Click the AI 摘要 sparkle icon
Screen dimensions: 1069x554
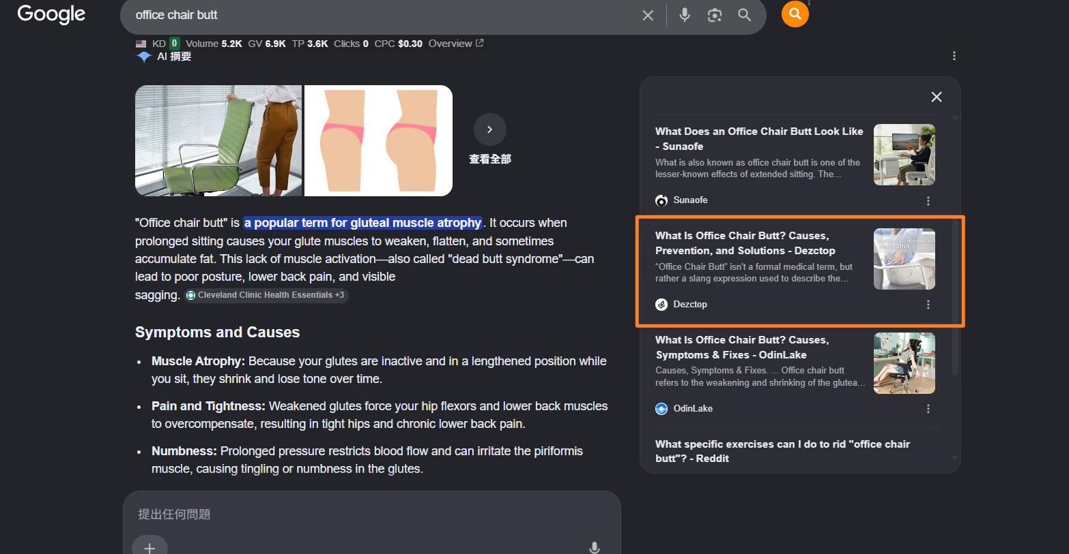pos(143,57)
